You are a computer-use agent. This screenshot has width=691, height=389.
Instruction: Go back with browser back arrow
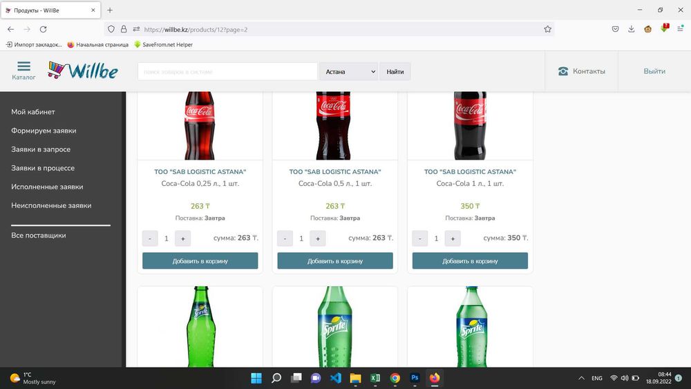coord(10,29)
